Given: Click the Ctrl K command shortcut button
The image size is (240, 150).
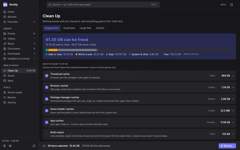Looking at the screenshot, I should tap(223, 4).
